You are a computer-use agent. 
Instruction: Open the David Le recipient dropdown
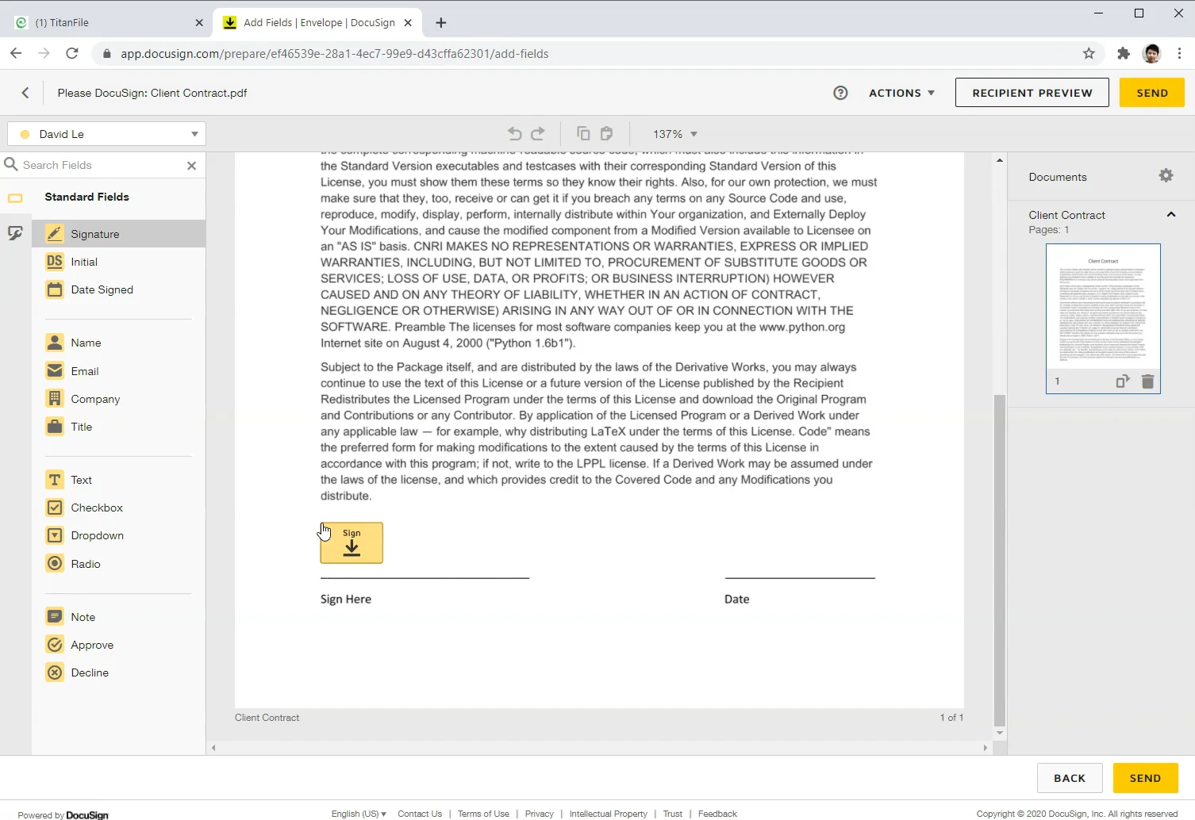click(106, 134)
